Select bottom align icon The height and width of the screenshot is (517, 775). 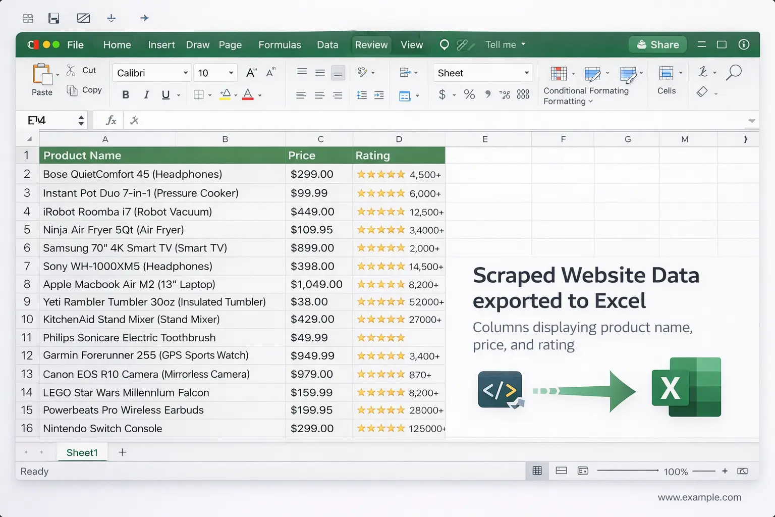pyautogui.click(x=338, y=73)
